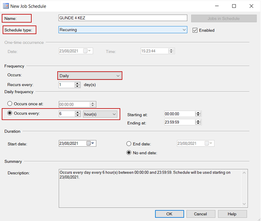Screen dimensions: 261x221
Task: Click the Name label
Action: 10,18
